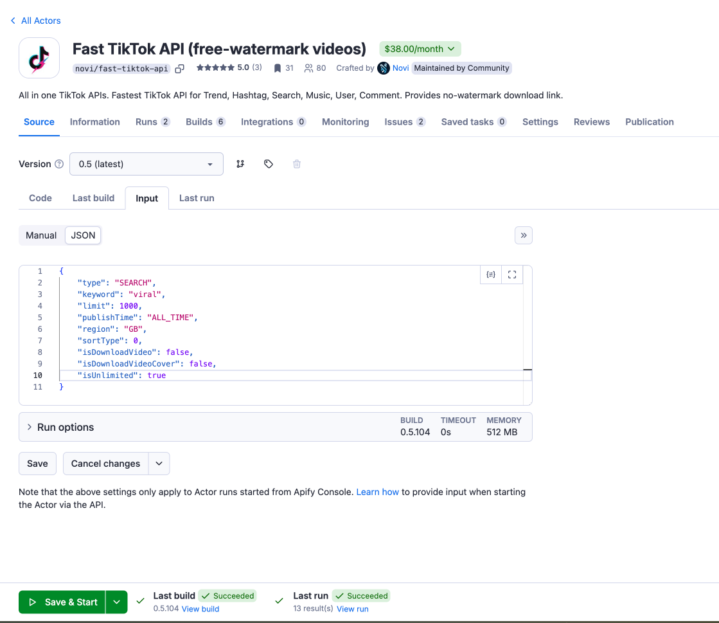The width and height of the screenshot is (719, 623).
Task: Open the Integrations tab
Action: point(273,122)
